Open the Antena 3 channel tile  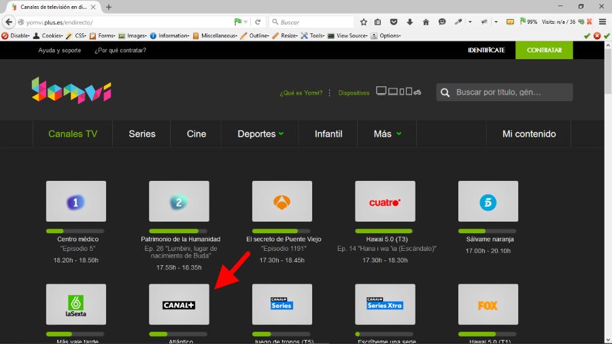coord(282,201)
